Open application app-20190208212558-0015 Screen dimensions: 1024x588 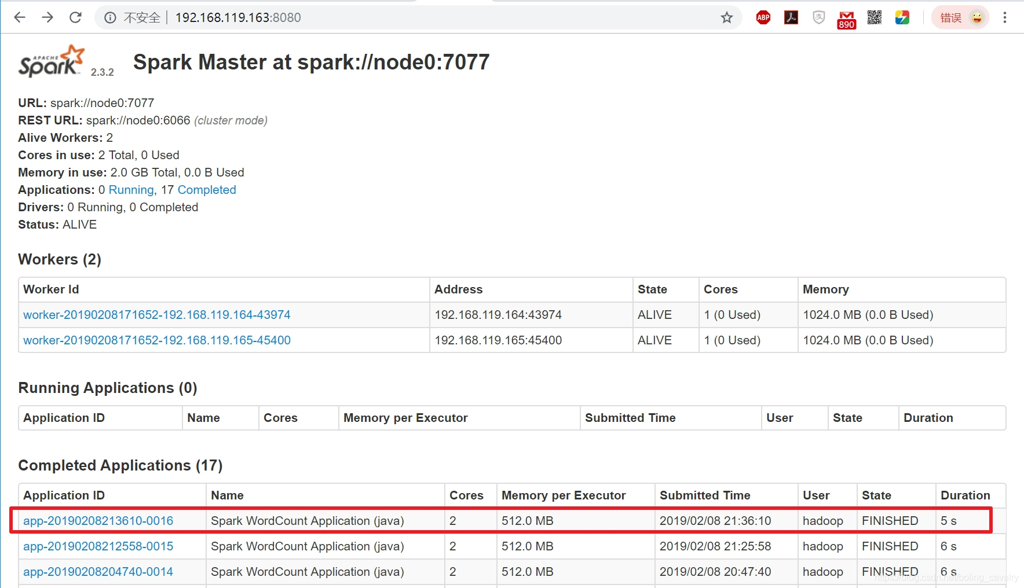click(x=98, y=546)
